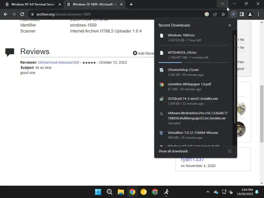This screenshot has height=198, width=264.
Task: Click the ChromeSetup (1).exe icon
Action: pos(162,70)
